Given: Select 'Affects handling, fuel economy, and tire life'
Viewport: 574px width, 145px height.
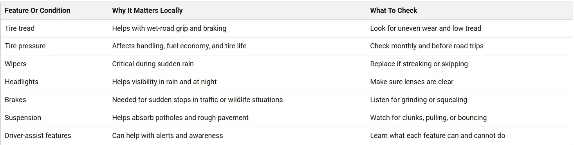Looking at the screenshot, I should pyautogui.click(x=179, y=46).
